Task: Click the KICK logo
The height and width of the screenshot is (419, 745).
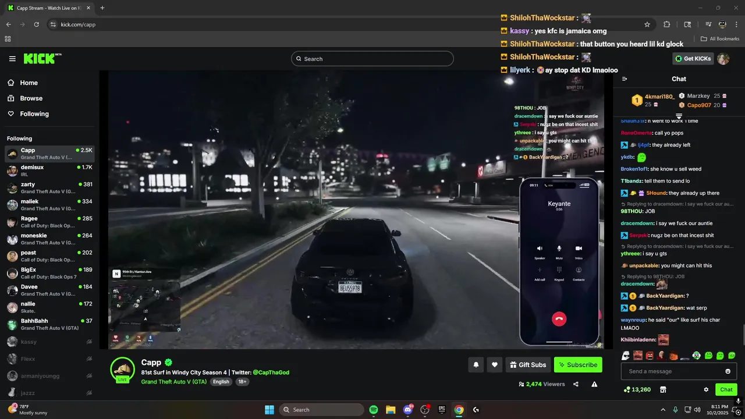Action: click(42, 58)
